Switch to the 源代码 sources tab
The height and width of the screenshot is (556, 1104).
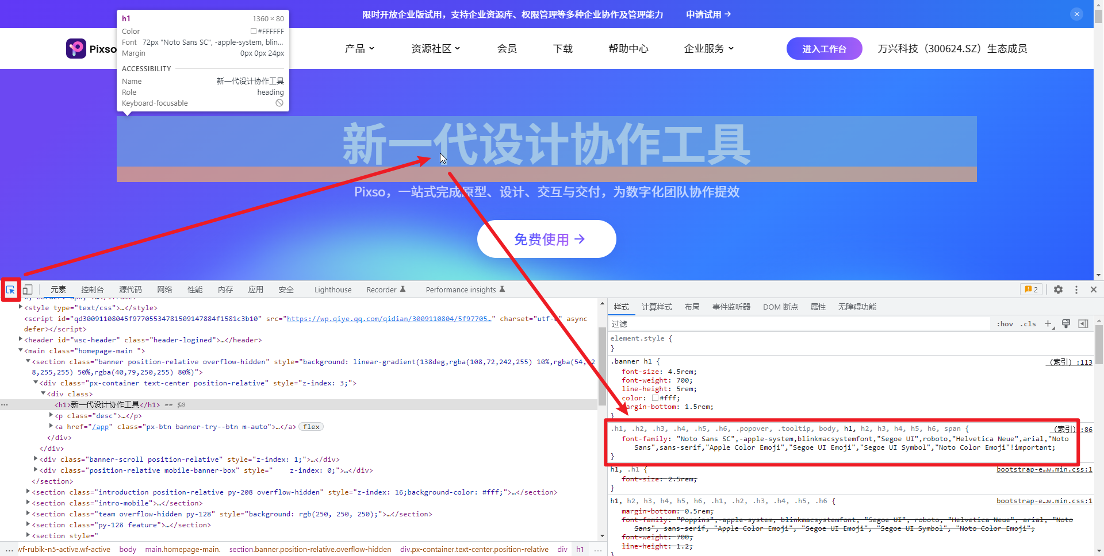131,289
